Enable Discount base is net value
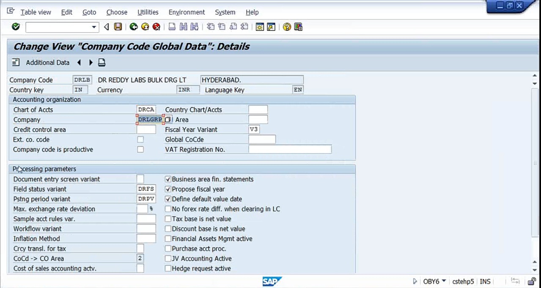Viewport: 541px width, 288px height. coord(168,229)
